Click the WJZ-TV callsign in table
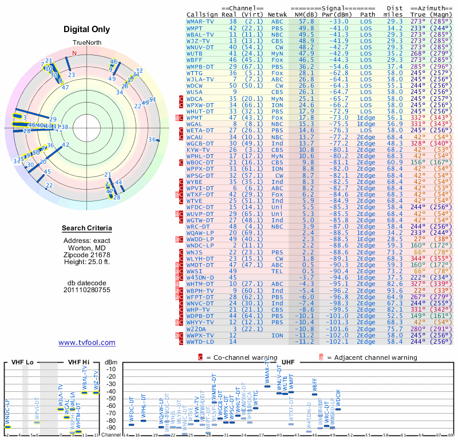The width and height of the screenshot is (458, 440). click(x=198, y=41)
